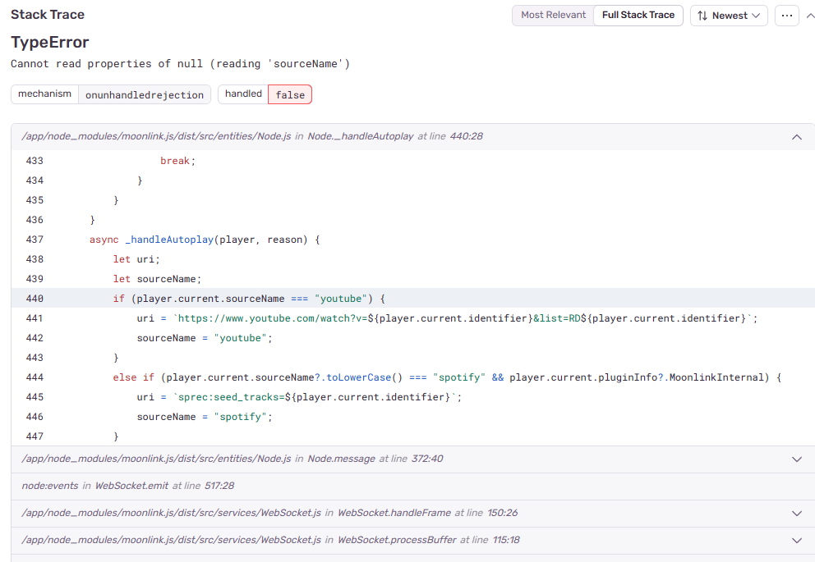Expand the WebSocket.processBuffer frame chevron
Screen dimensions: 815x562
[x=796, y=541]
